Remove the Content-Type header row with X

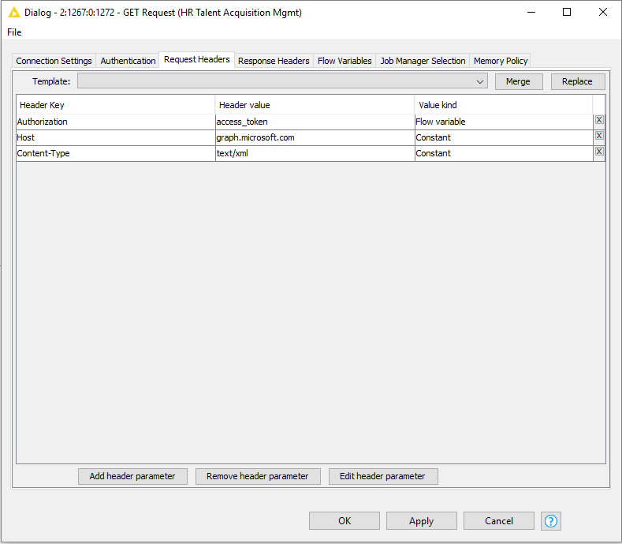599,152
